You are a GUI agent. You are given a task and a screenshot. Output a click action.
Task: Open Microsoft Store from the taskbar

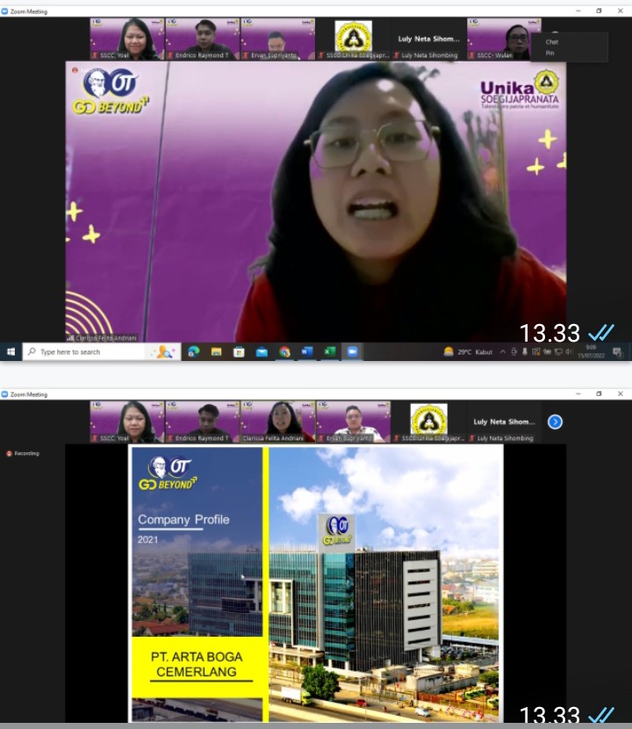coord(239,352)
